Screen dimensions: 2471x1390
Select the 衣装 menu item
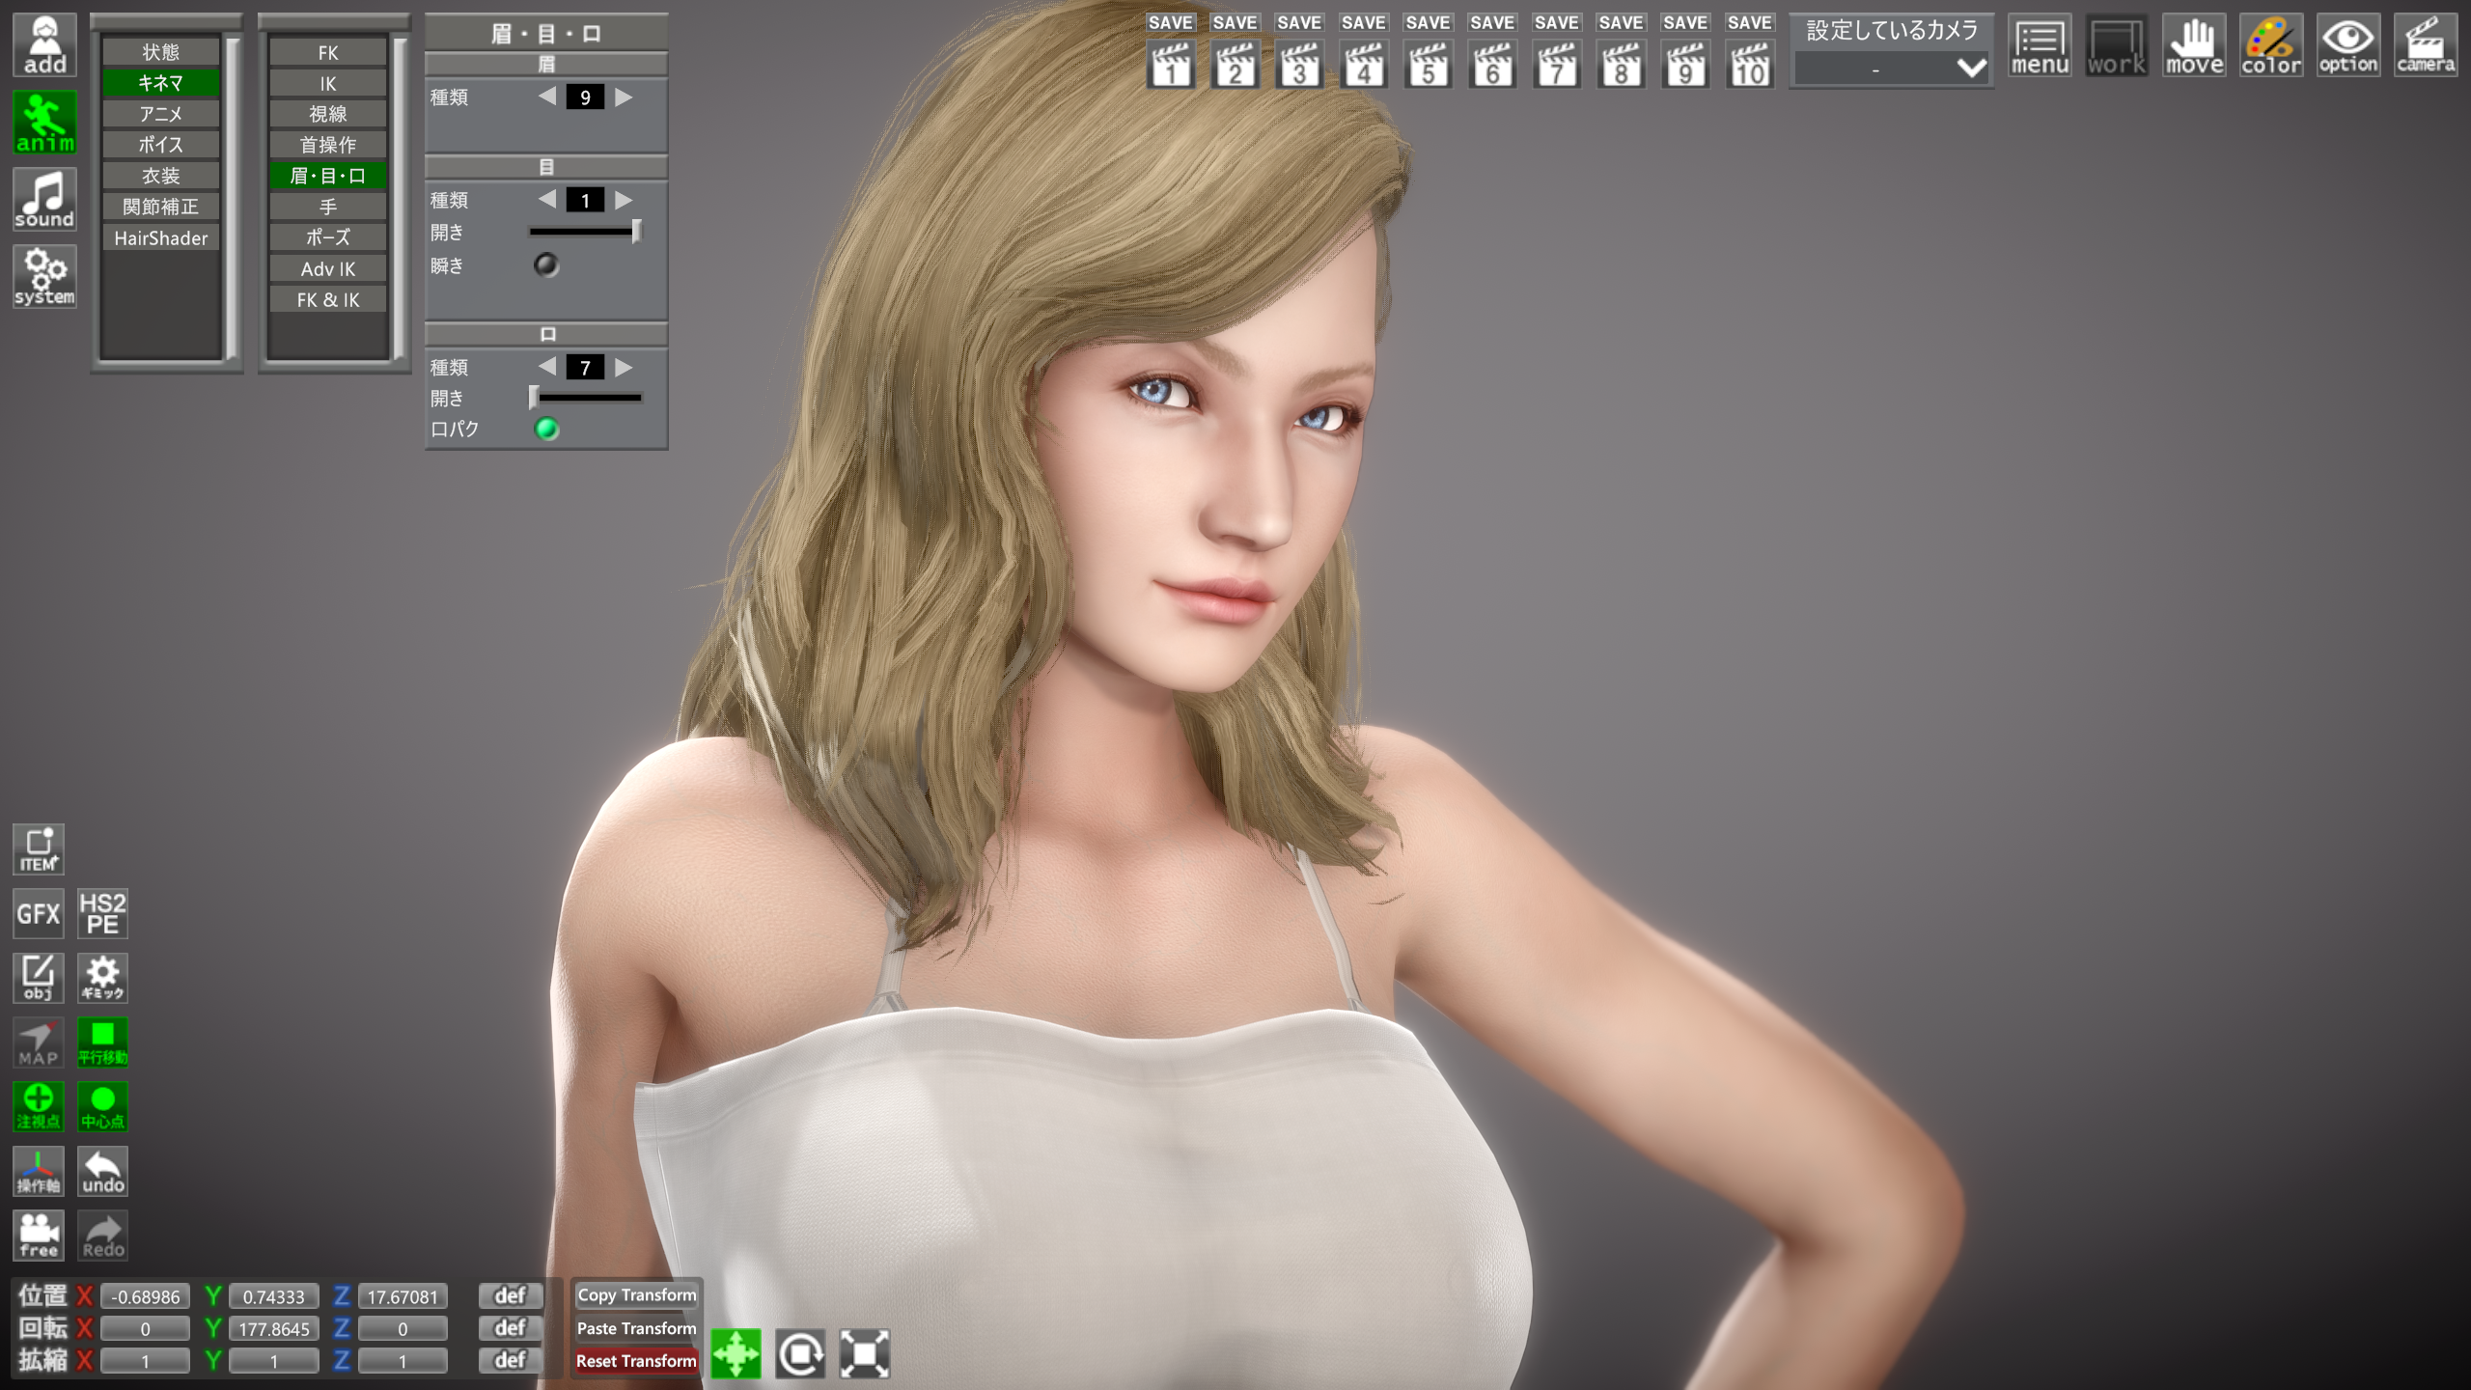pyautogui.click(x=160, y=176)
